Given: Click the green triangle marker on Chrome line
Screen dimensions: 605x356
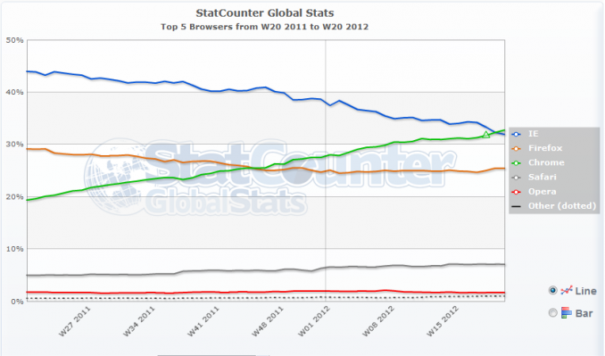Looking at the screenshot, I should pos(486,135).
